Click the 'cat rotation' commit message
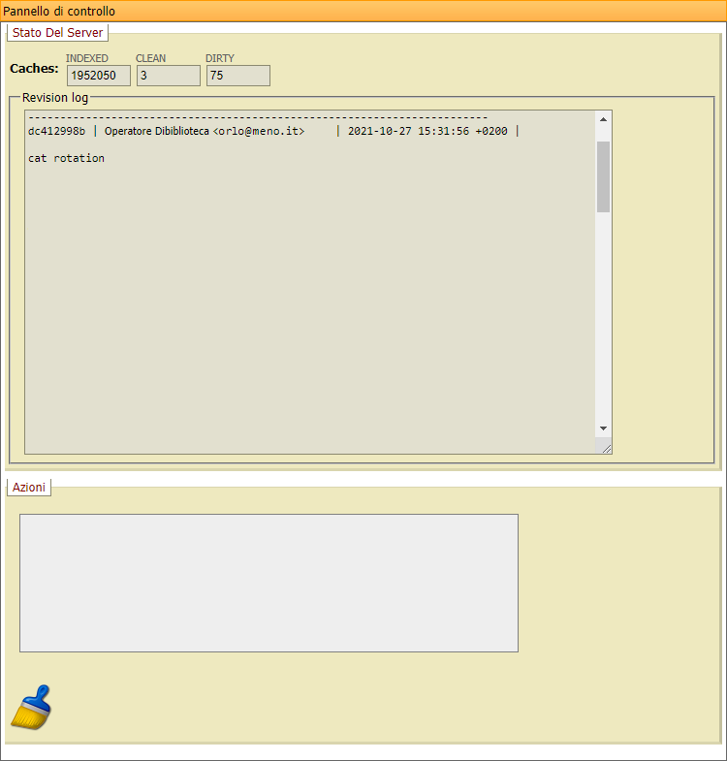This screenshot has width=727, height=761. (66, 158)
